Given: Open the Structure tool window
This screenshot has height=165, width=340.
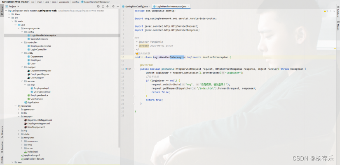Looking at the screenshot, I should (2, 132).
